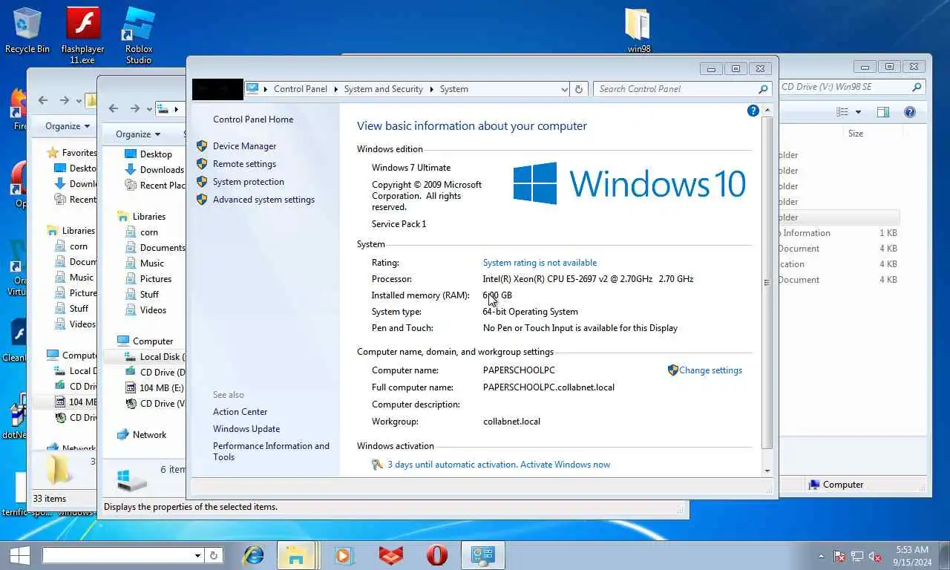The width and height of the screenshot is (950, 570).
Task: Expand the arrow after System and Security
Action: coord(431,89)
